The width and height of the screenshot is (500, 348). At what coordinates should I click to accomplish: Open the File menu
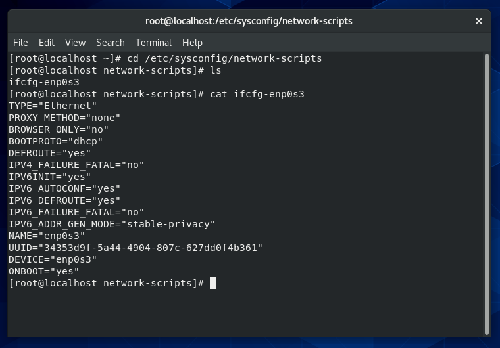pos(20,42)
